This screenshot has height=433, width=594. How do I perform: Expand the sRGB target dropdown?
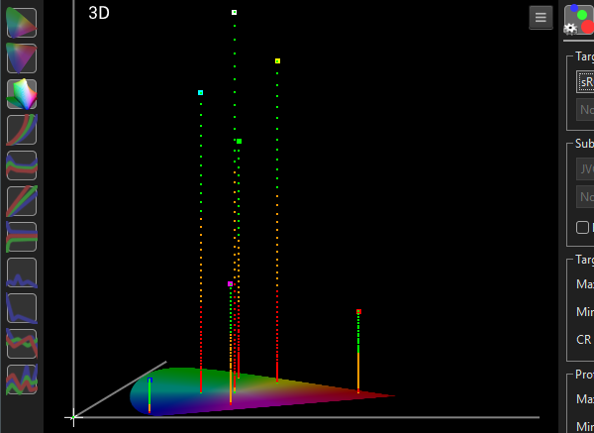click(584, 82)
